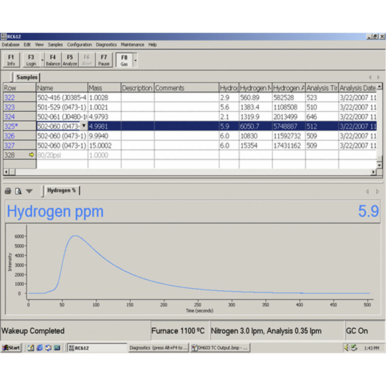Expand the gray triangle menu beside preview icon

click(x=29, y=191)
